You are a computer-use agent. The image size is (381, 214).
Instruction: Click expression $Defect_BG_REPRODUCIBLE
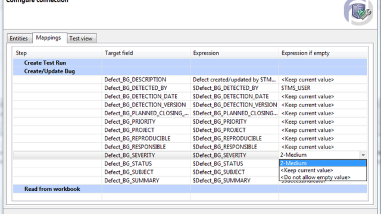pyautogui.click(x=227, y=139)
